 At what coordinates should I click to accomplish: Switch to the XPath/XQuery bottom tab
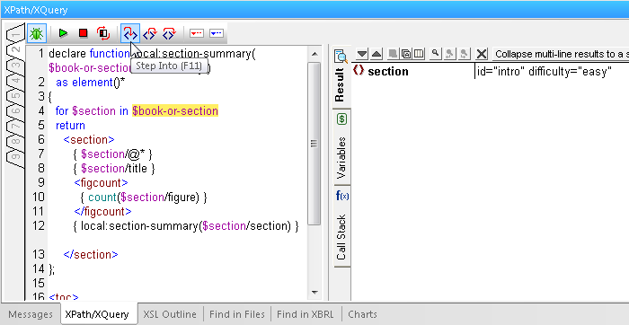pos(97,314)
